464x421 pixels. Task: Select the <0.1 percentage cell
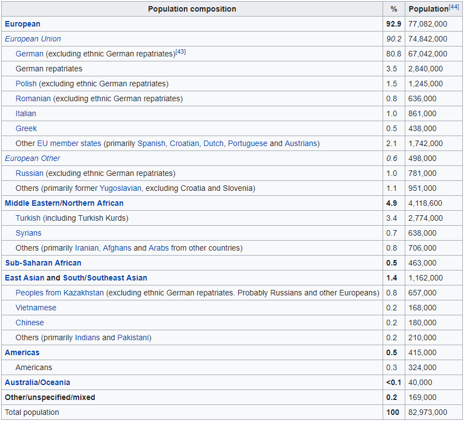[394, 382]
